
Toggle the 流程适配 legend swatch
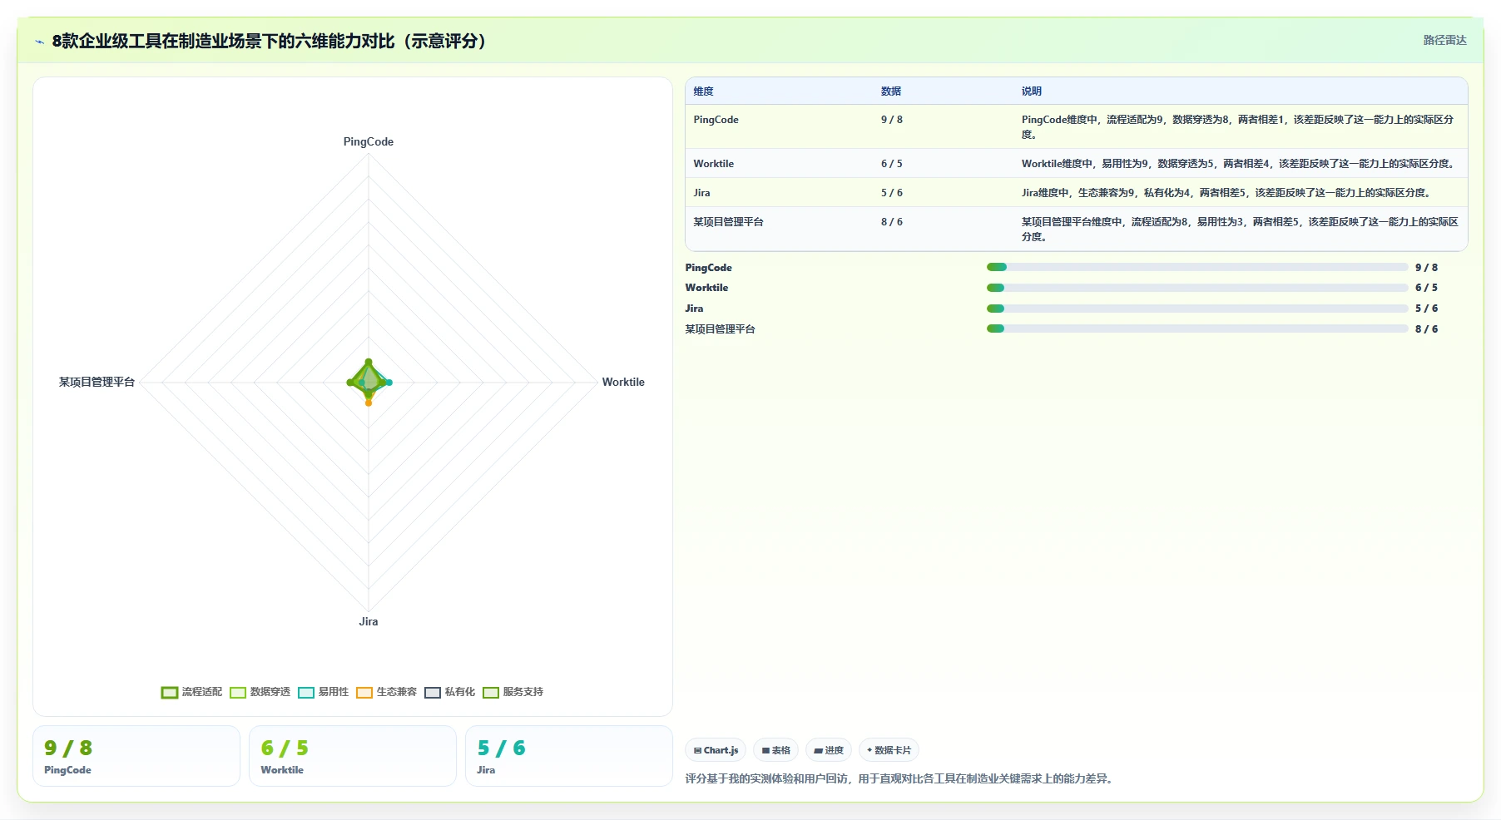pos(170,692)
